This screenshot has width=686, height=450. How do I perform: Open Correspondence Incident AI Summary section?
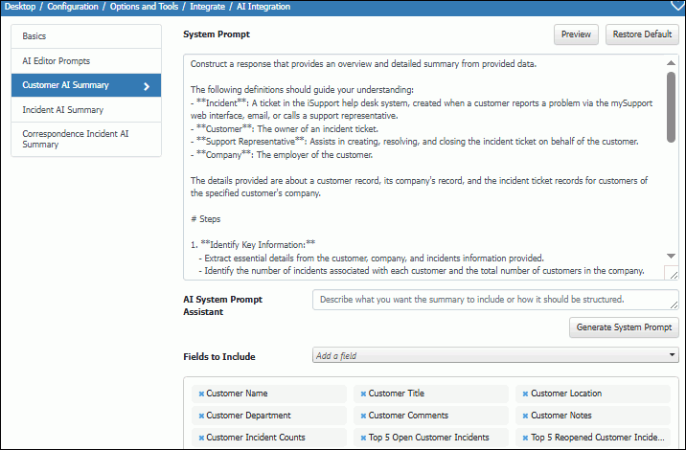[86, 139]
